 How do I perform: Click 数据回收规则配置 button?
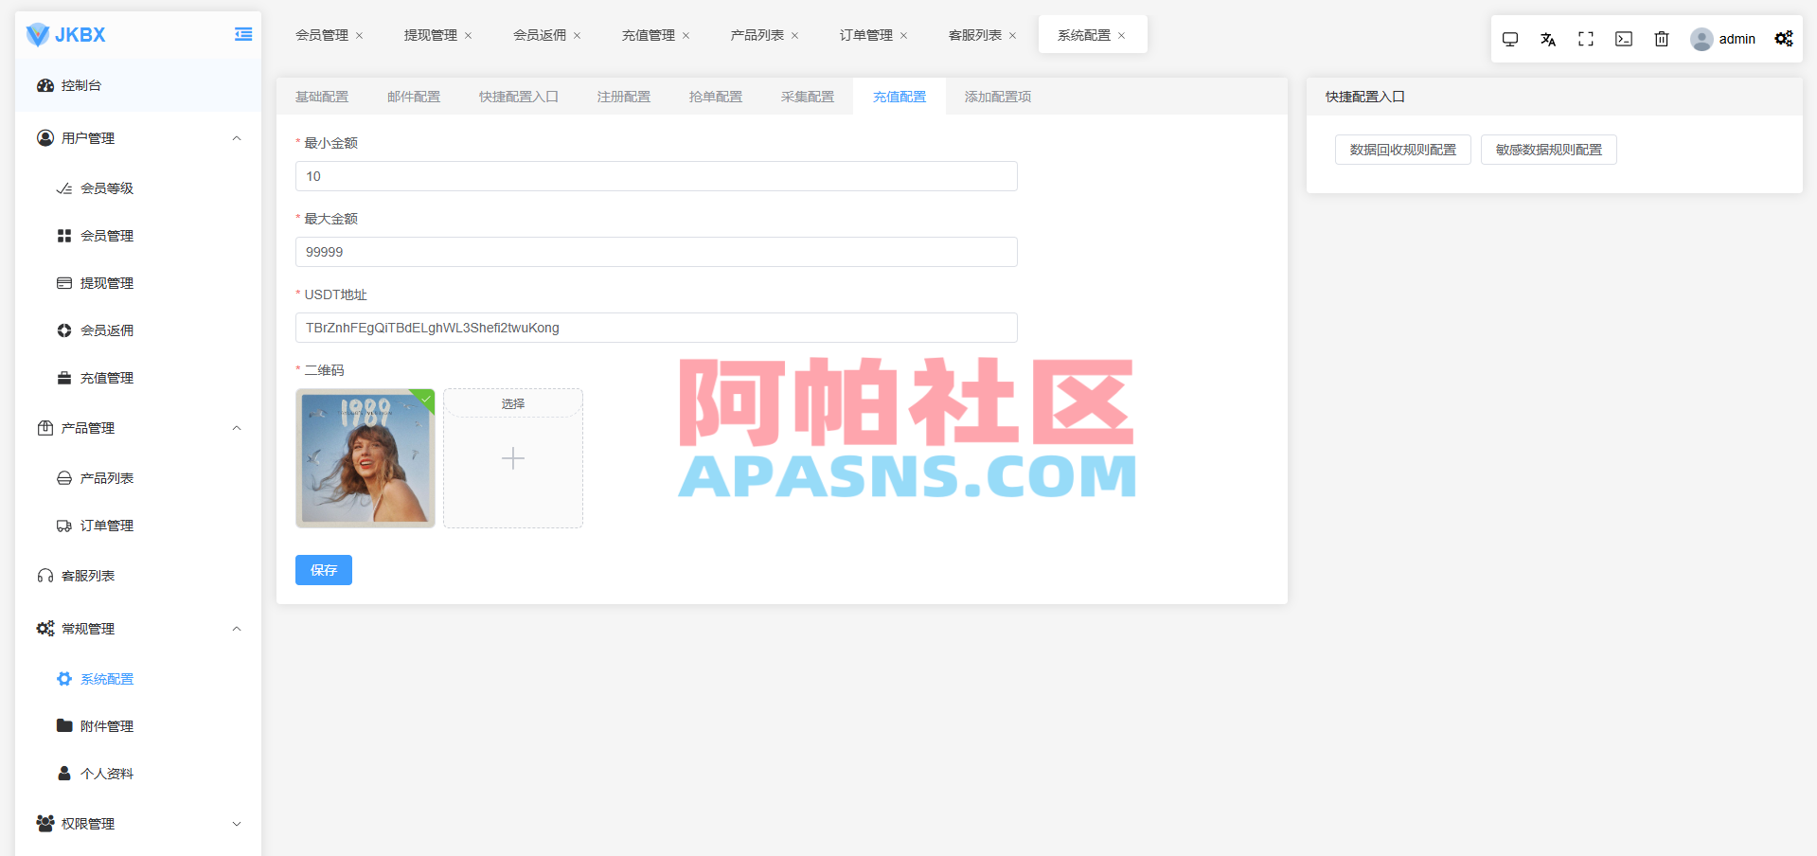pos(1403,150)
